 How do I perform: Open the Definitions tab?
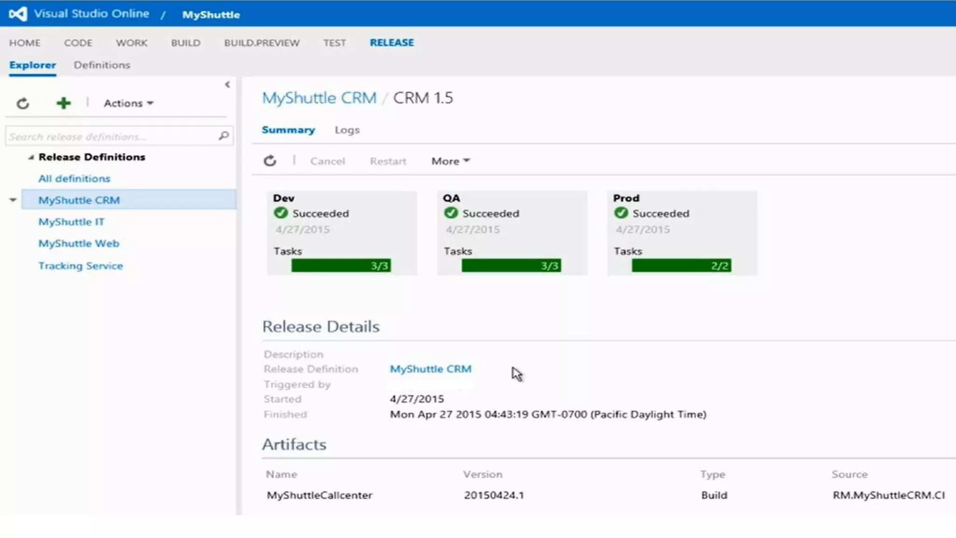coord(102,65)
